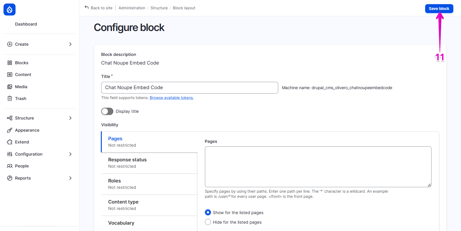Select the Appearance paintbrush icon

pyautogui.click(x=10, y=130)
